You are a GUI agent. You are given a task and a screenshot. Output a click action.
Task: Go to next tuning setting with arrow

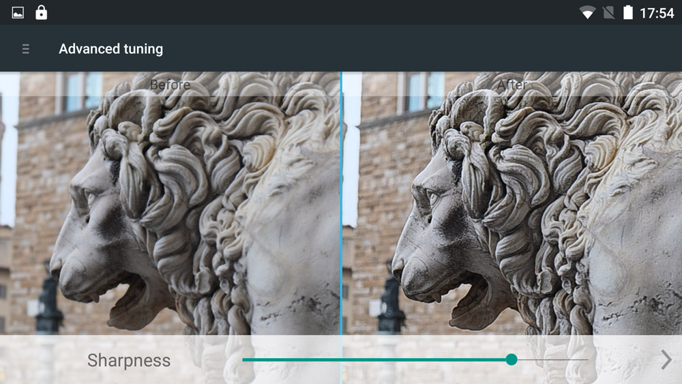click(666, 359)
